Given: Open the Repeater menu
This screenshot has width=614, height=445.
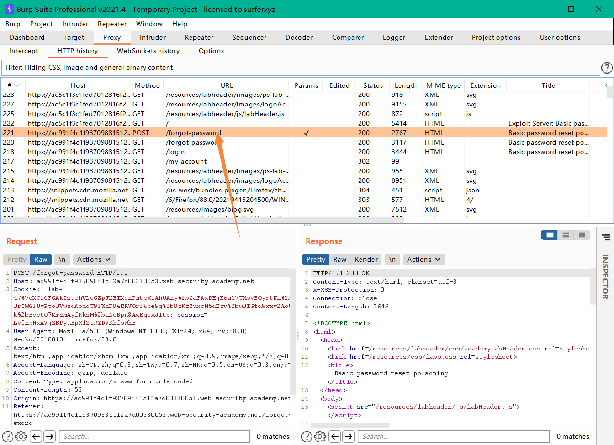Looking at the screenshot, I should [x=112, y=24].
